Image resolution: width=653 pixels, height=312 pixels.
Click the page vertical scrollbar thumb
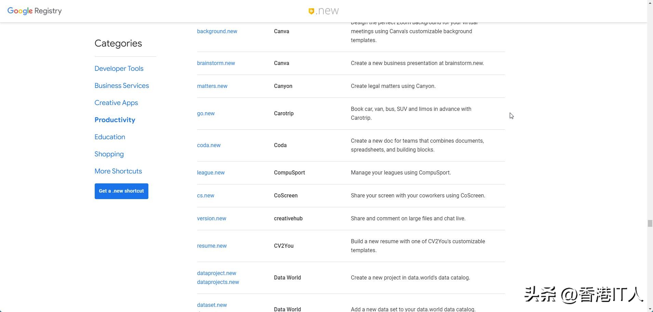(x=650, y=223)
